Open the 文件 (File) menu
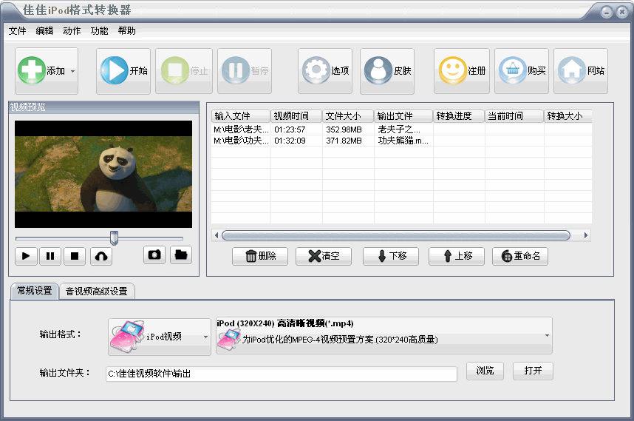This screenshot has height=421, width=634. point(17,31)
